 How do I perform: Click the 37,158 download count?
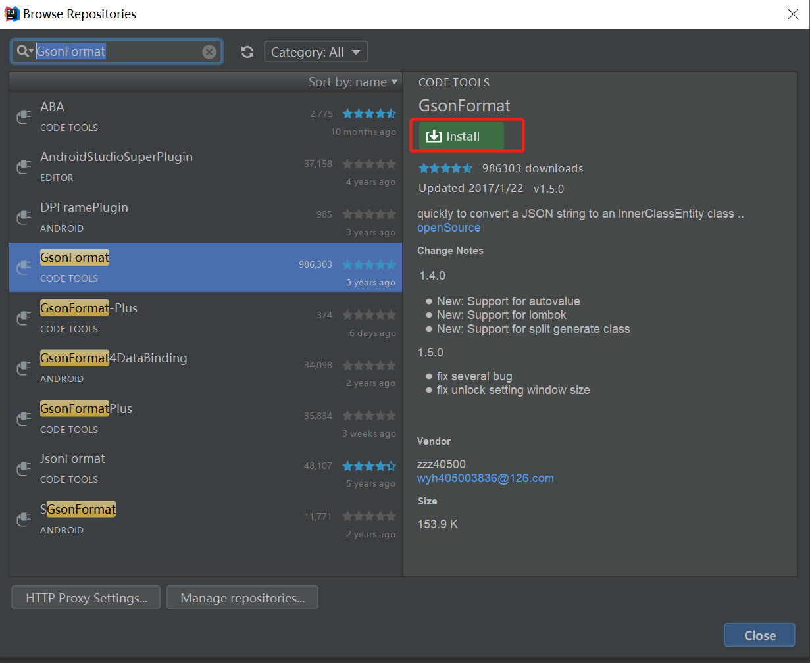tap(318, 164)
